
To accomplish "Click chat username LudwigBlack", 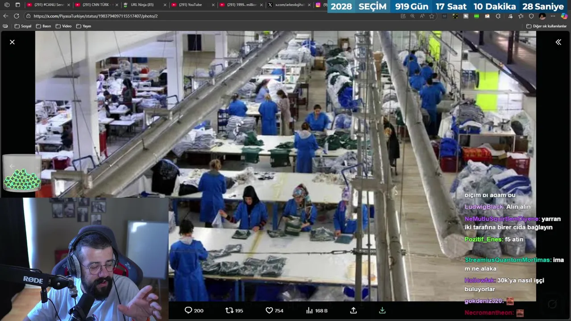I will [484, 207].
